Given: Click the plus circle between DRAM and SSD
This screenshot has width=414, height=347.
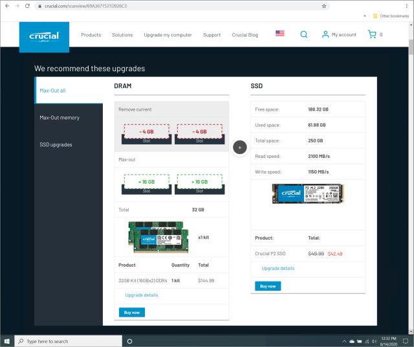Looking at the screenshot, I should point(239,148).
